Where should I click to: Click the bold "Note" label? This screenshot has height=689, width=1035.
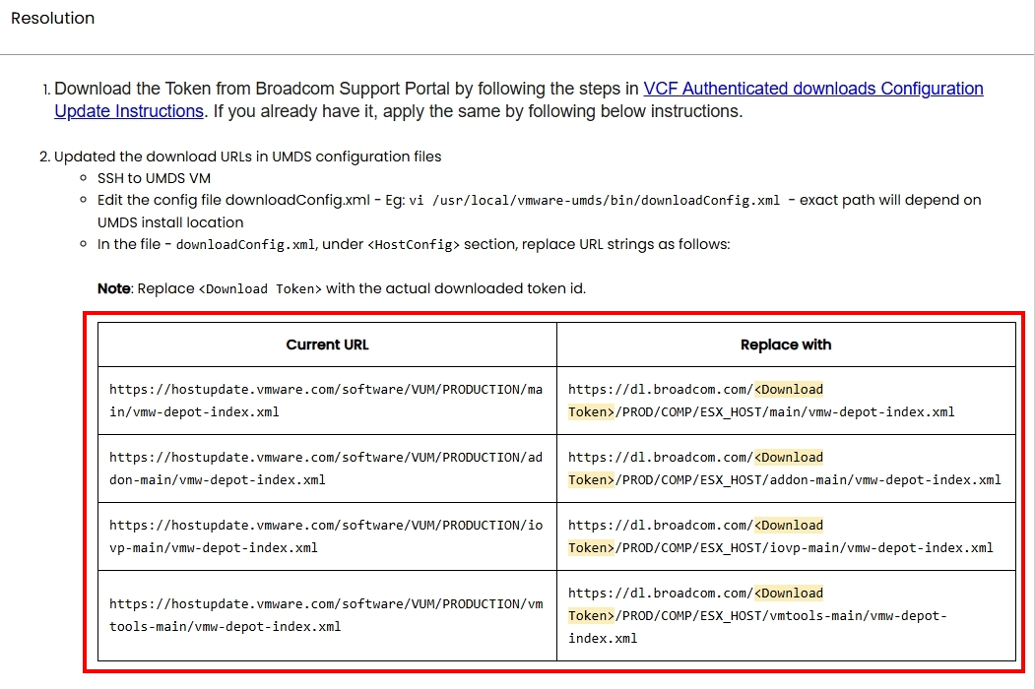(113, 288)
